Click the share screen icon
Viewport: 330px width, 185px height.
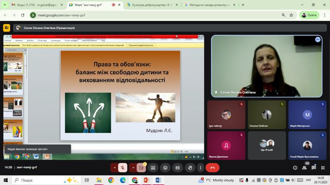(x=153, y=168)
